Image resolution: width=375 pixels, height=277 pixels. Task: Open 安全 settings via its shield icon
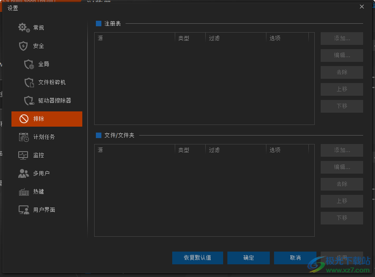[23, 46]
